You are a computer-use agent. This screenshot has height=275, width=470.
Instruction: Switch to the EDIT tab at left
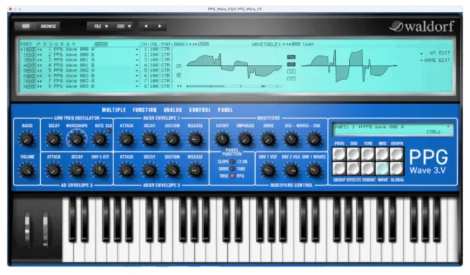click(x=27, y=26)
